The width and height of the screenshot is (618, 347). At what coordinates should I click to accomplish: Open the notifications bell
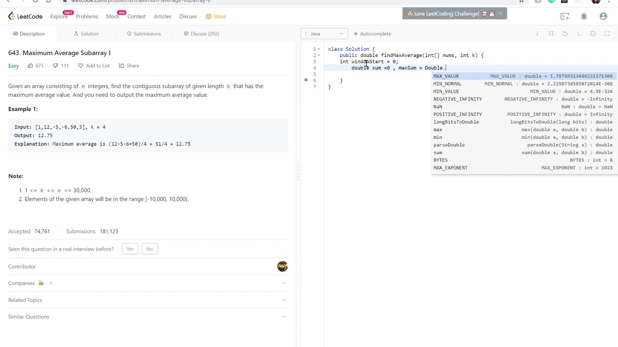[x=584, y=16]
